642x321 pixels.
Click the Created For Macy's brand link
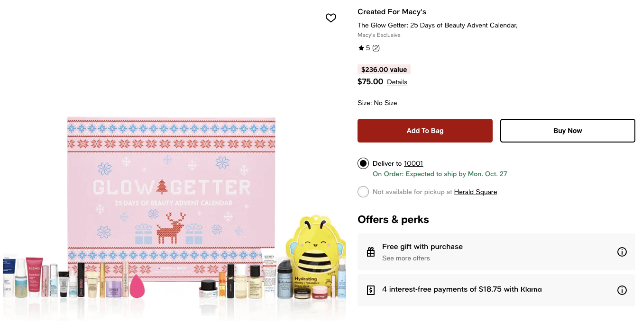coord(392,12)
